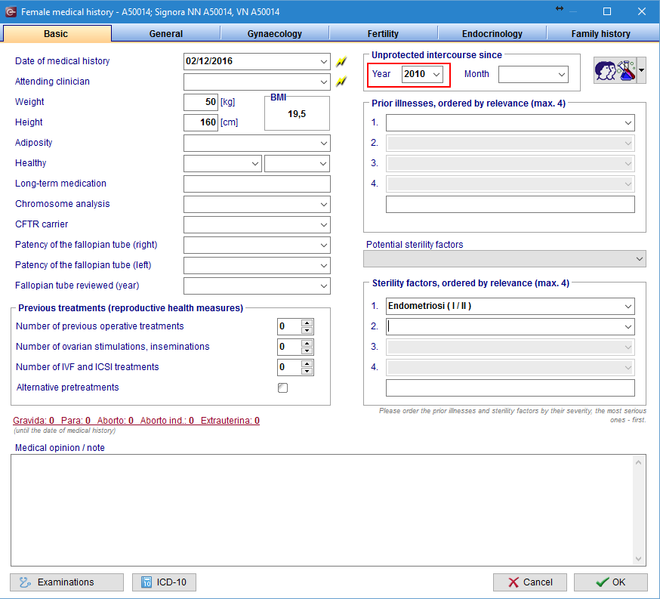Decrease number of previous operative treatments
The image size is (660, 599).
pyautogui.click(x=307, y=330)
